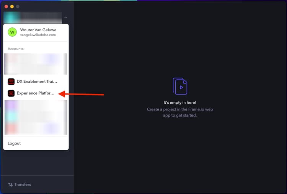Click the Wouter Van Geluwe name
This screenshot has height=194, width=287.
[x=38, y=30]
